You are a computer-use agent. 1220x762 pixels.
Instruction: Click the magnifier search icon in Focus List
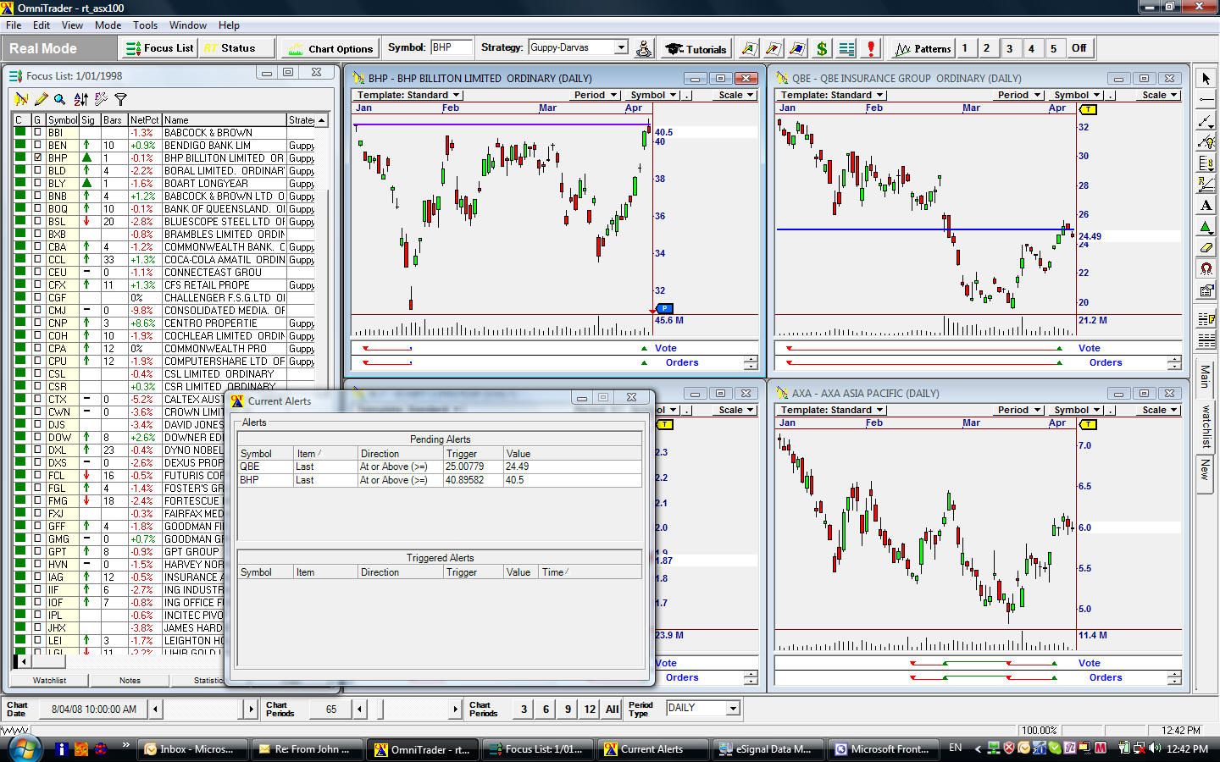(59, 99)
